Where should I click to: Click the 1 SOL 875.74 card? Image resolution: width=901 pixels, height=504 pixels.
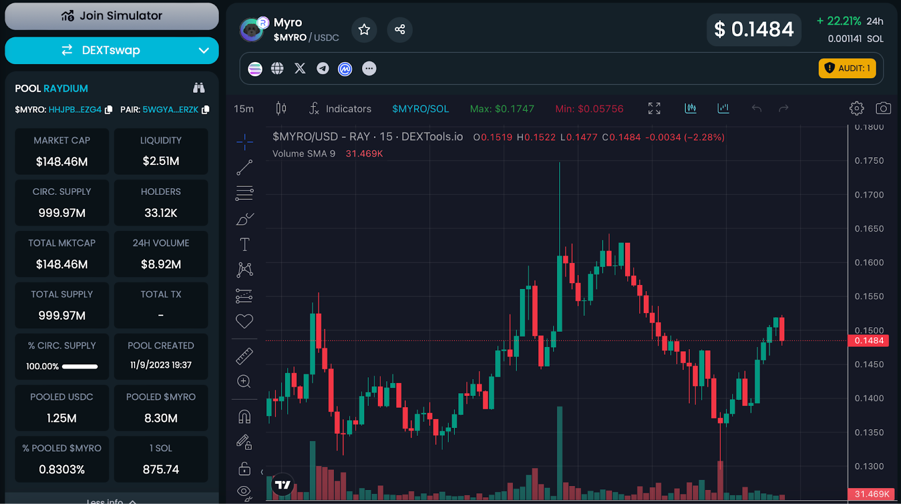coord(161,459)
